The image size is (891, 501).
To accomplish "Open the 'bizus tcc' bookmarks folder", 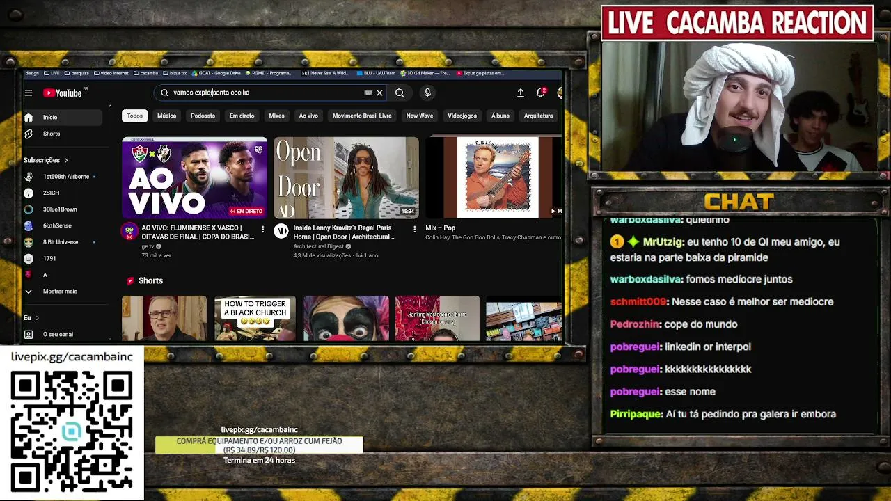I will point(176,73).
